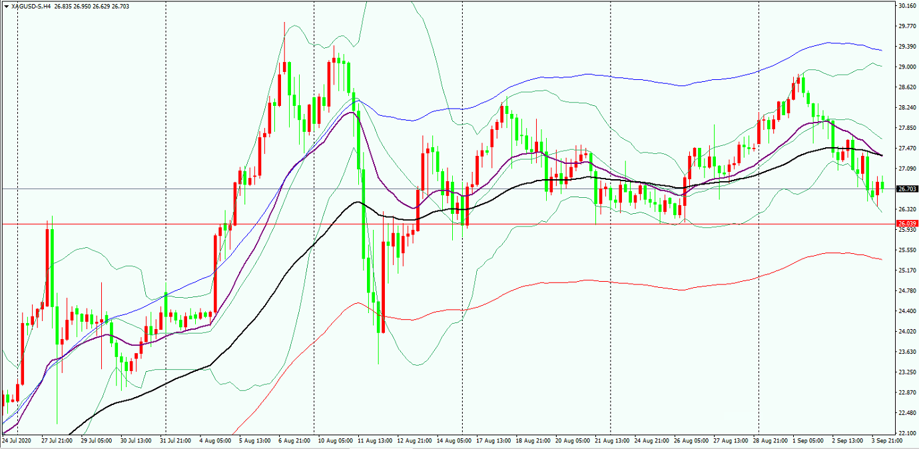
Task: Click the 26.320 price axis label
Action: pos(906,209)
